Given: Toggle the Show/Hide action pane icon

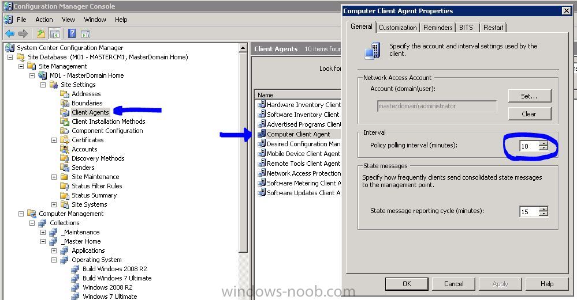Looking at the screenshot, I should (85, 34).
